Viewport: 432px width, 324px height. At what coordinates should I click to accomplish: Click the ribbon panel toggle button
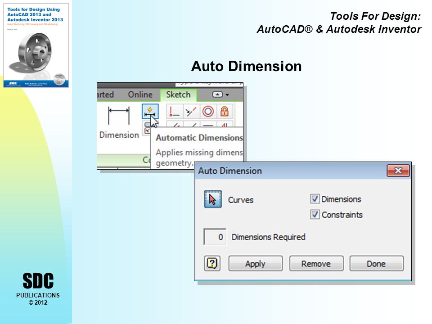pos(217,94)
